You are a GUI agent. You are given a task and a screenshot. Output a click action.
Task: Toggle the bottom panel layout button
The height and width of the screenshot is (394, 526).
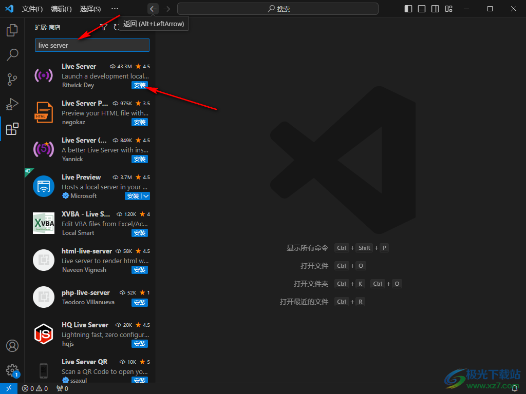422,9
